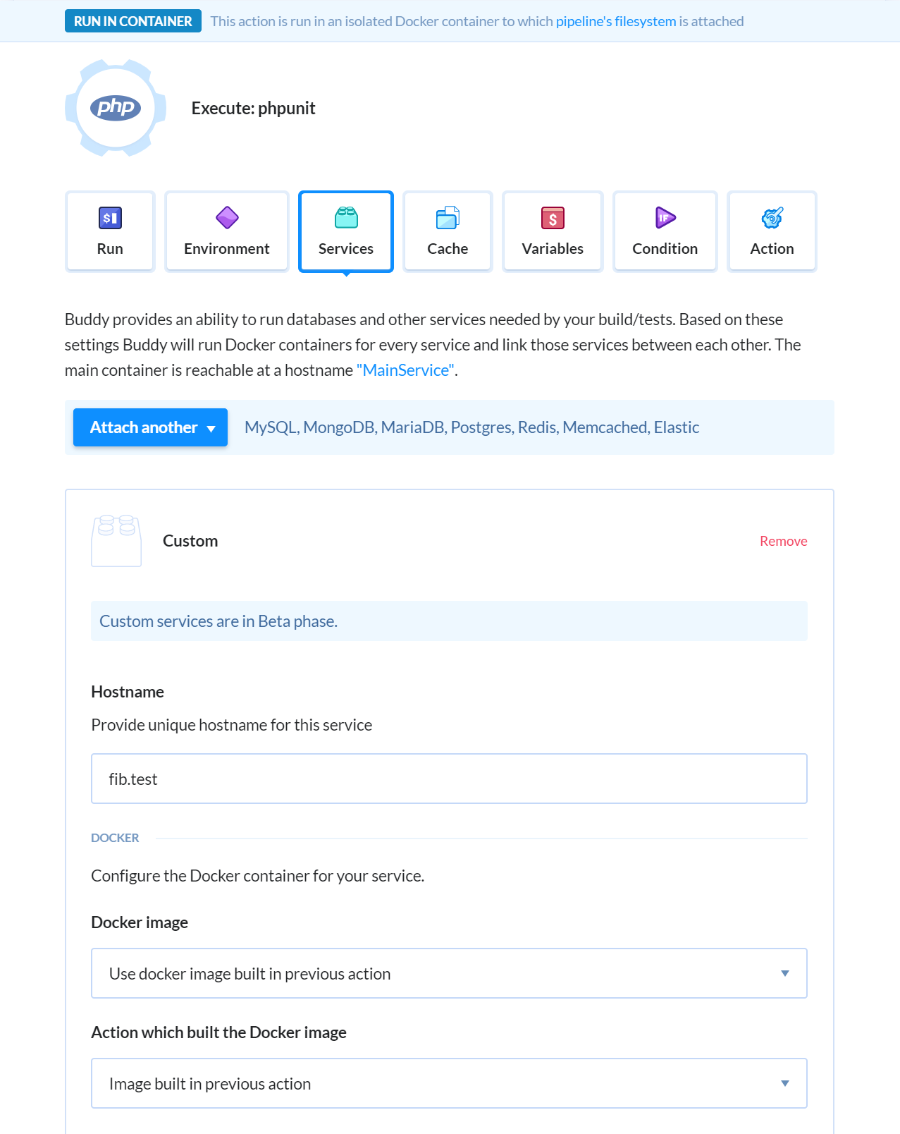Open the Run tab
The image size is (900, 1134).
110,231
